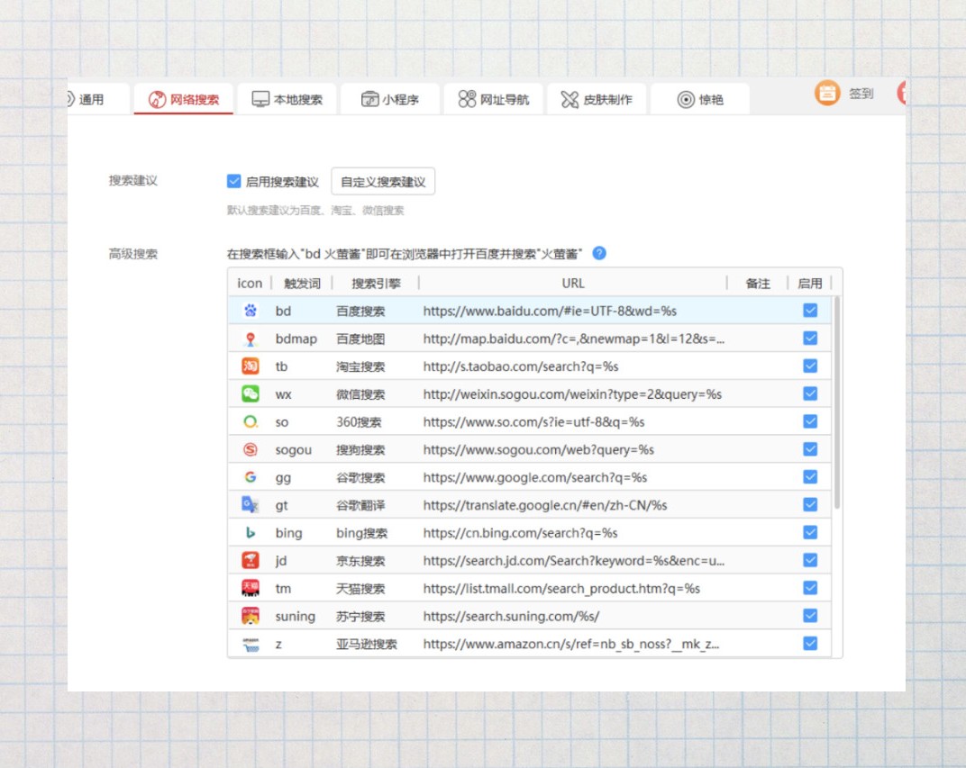Click the Bing icon in bing row

(x=250, y=533)
